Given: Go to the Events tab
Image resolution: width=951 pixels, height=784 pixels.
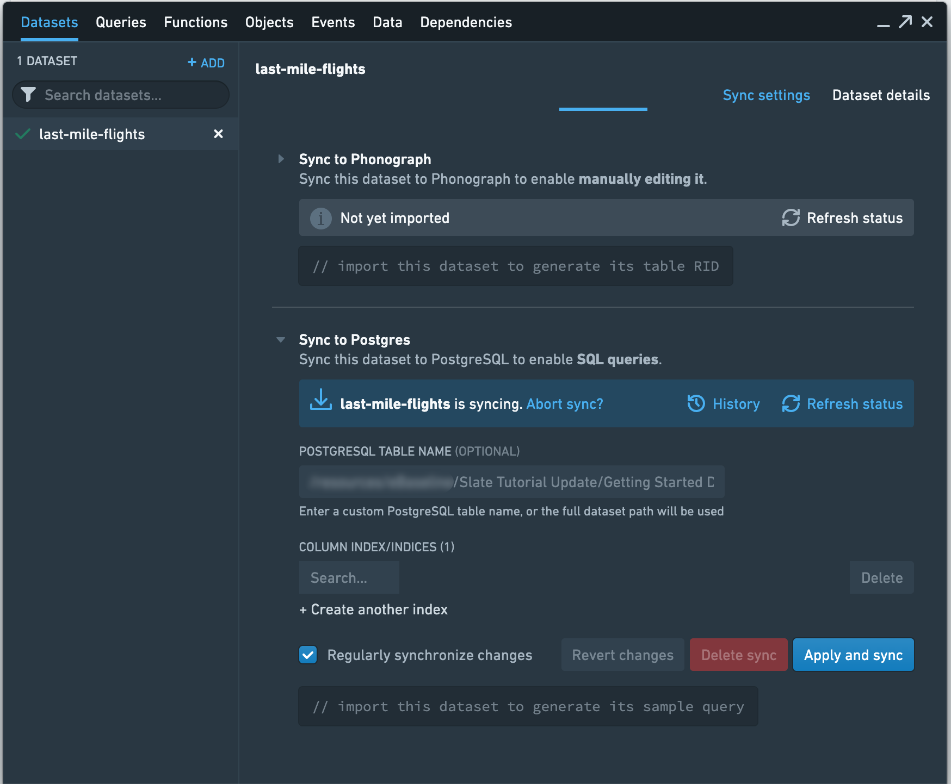Looking at the screenshot, I should click(333, 22).
